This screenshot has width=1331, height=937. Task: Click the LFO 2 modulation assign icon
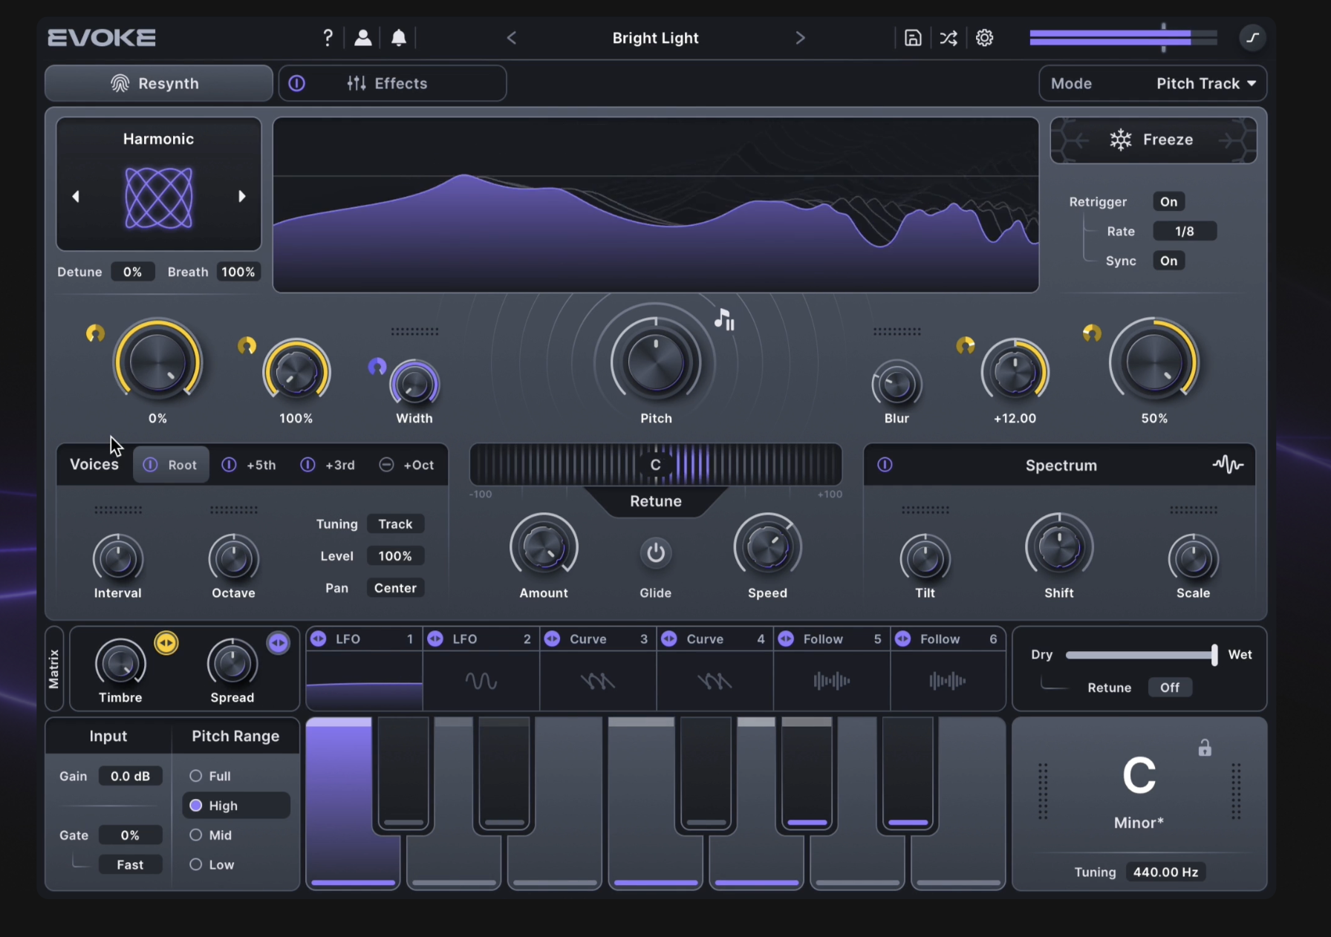pos(435,639)
